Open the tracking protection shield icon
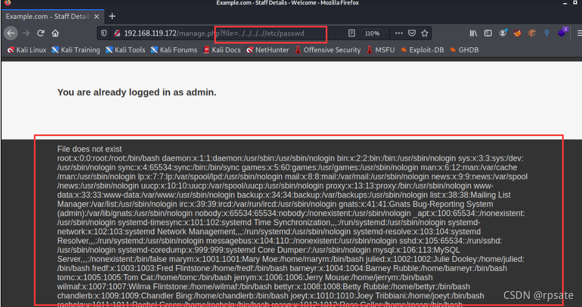The width and height of the screenshot is (582, 307). point(104,33)
